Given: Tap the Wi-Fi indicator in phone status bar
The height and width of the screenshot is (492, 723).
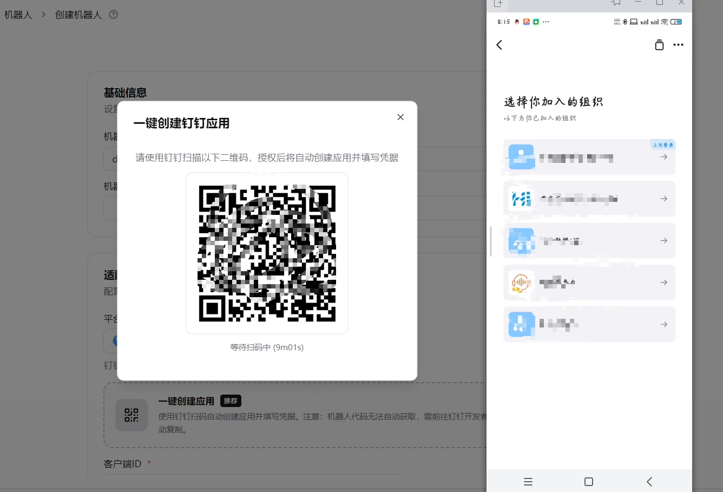Looking at the screenshot, I should click(x=665, y=22).
